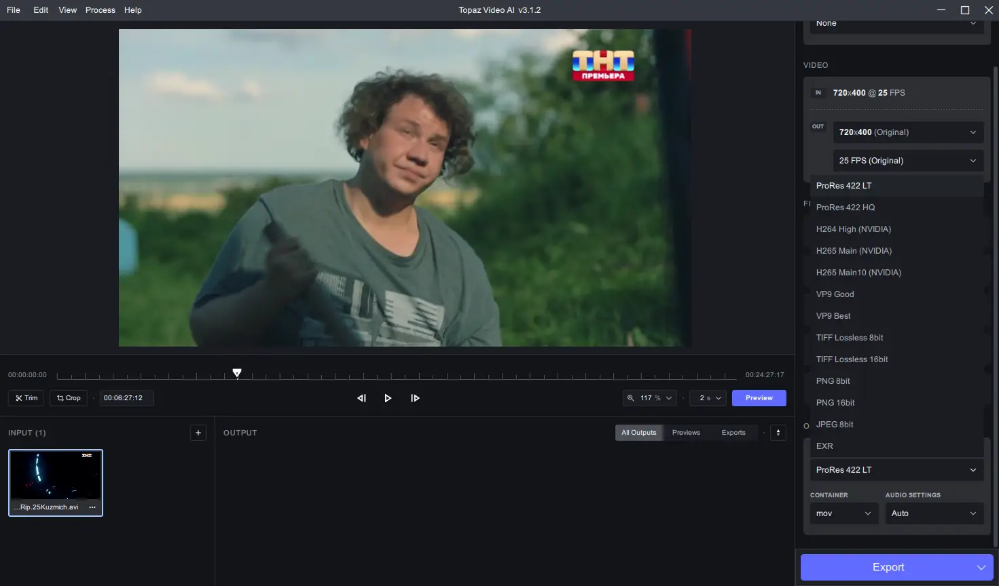Select EXR output format
The image size is (999, 586).
coord(896,446)
